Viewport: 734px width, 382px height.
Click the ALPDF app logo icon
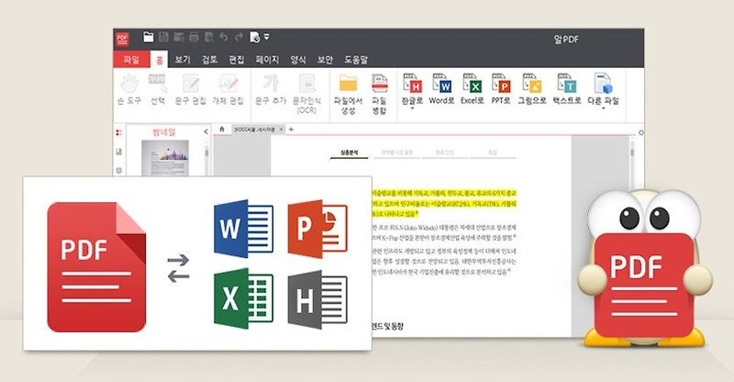point(122,39)
